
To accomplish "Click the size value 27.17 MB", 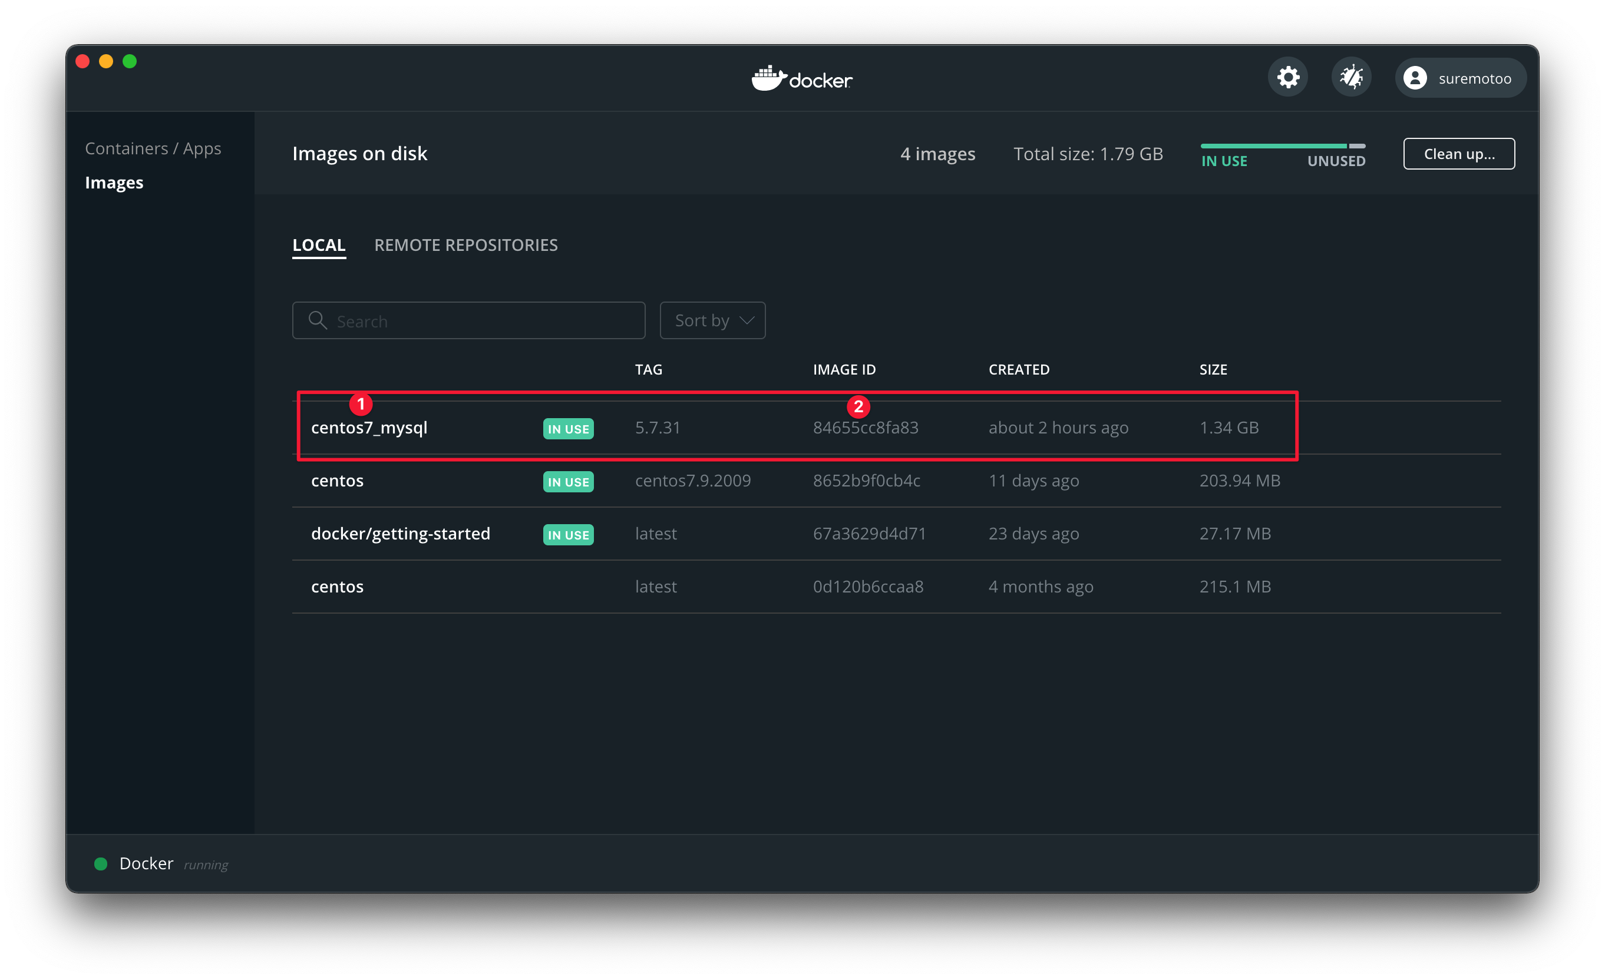I will click(1235, 534).
